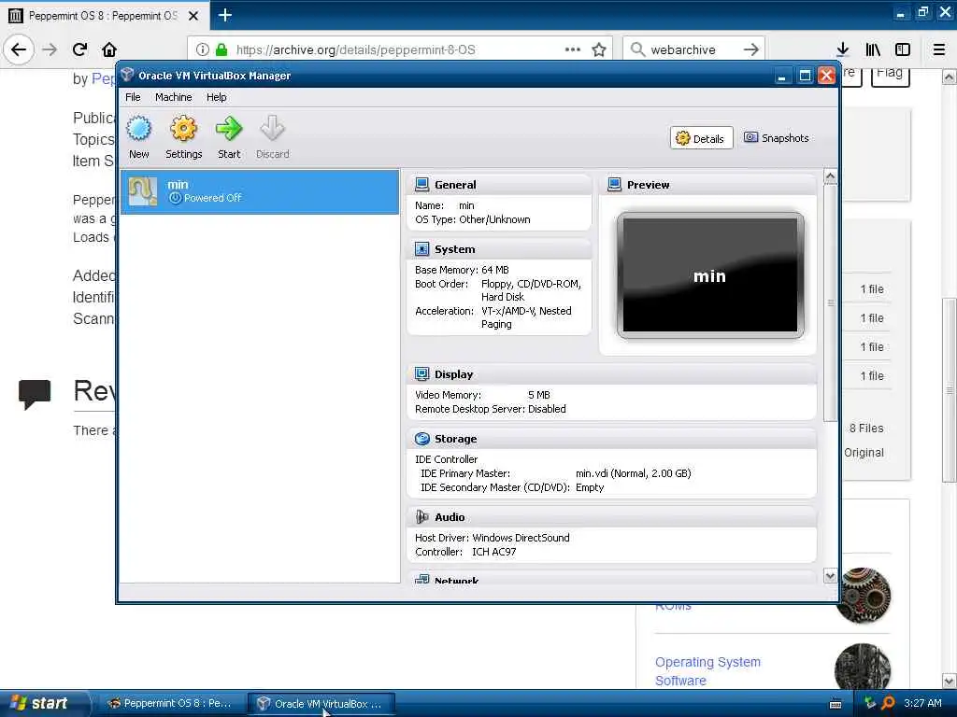Switch to Oracle VM VirtualBox taskbar item
Viewport: 957px width, 717px height.
tap(321, 704)
